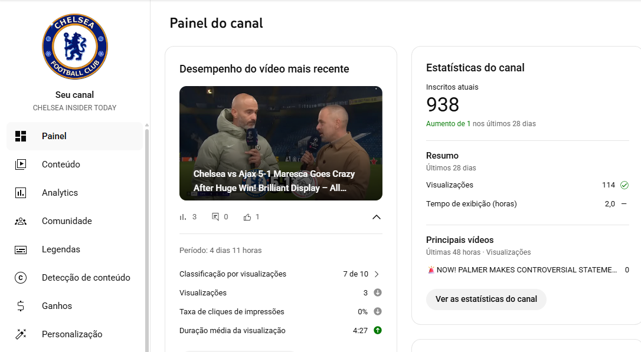Click the Aumento de 1 text

pyautogui.click(x=448, y=124)
